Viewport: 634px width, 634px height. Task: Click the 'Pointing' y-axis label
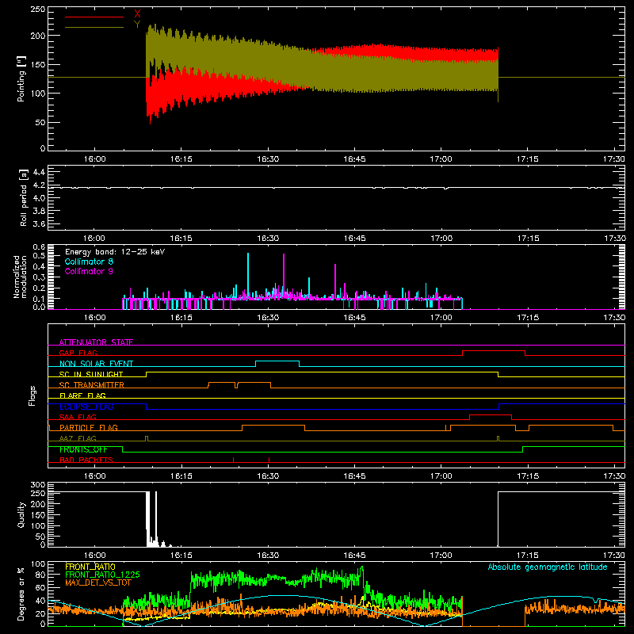click(21, 78)
